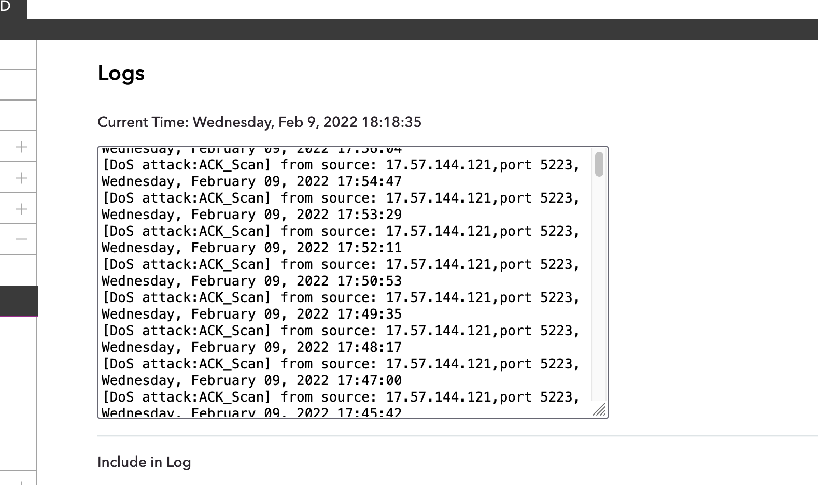Screen dimensions: 818x485
Task: Click the Include in Log section title
Action: [x=144, y=462]
